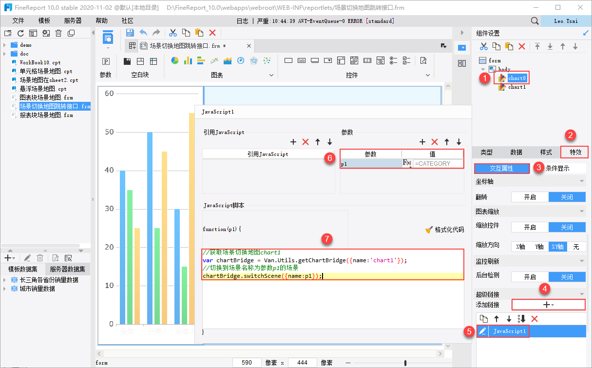Click the format code broom icon

(429, 230)
